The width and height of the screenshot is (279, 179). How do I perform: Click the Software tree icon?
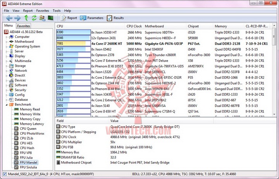coord(11,85)
